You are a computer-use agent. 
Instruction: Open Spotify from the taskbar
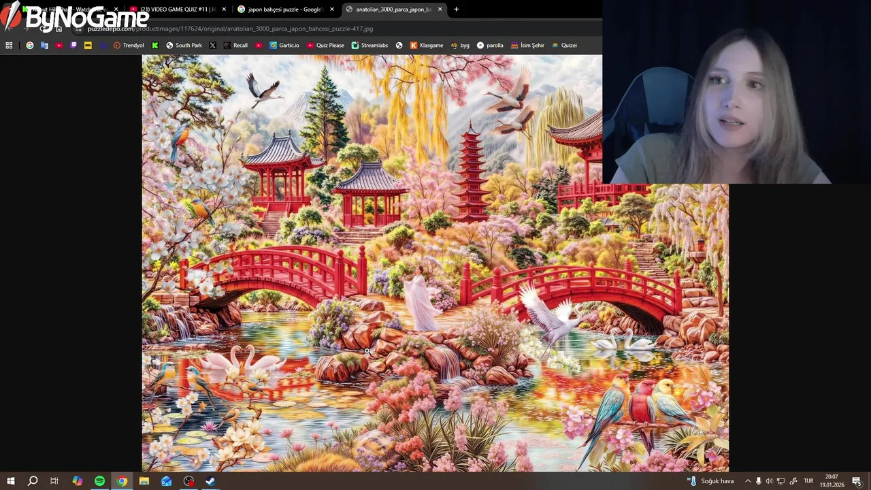click(x=99, y=481)
